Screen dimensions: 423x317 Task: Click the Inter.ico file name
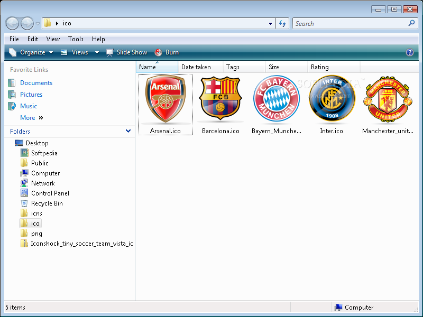(x=332, y=131)
